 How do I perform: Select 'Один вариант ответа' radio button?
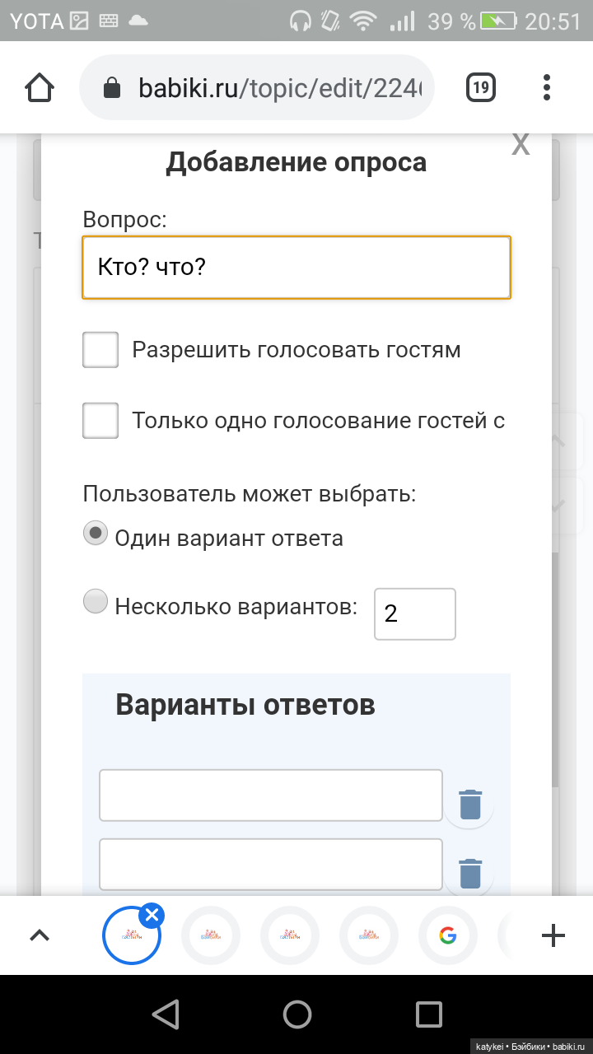point(96,534)
